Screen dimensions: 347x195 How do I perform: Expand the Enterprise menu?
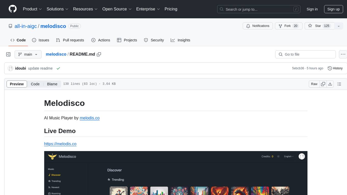(x=148, y=9)
